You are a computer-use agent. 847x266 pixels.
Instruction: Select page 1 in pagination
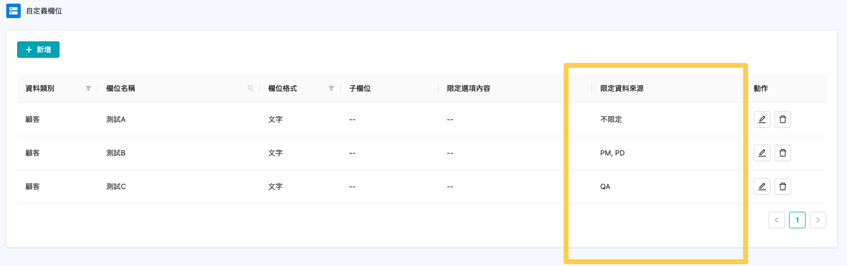tap(797, 220)
